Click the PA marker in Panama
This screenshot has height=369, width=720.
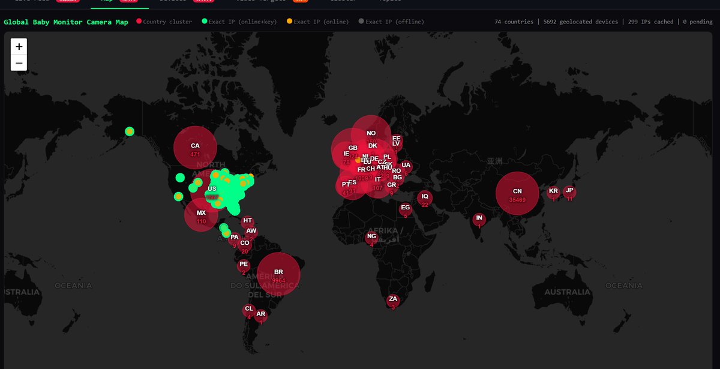234,239
